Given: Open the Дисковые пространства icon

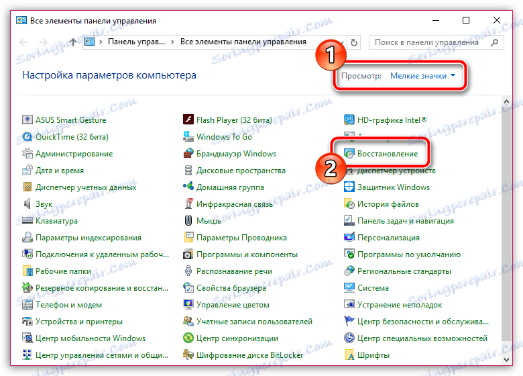Looking at the screenshot, I should pyautogui.click(x=188, y=171).
